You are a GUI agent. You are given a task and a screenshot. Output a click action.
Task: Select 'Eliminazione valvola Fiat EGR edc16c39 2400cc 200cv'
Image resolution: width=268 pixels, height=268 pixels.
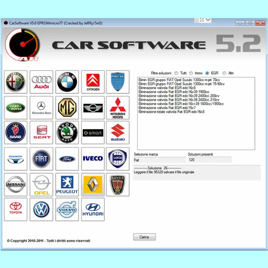(179, 96)
